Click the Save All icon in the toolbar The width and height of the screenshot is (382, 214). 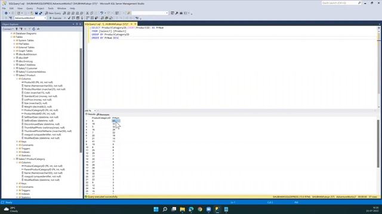[41, 13]
